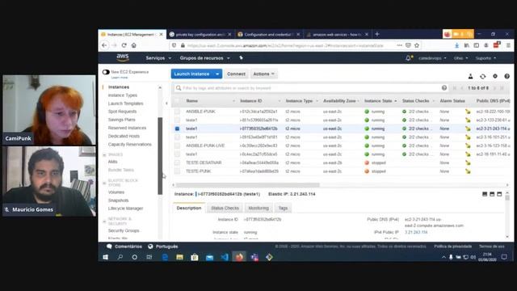Screen dimensions: 517x291
Task: Maximize the details pane using last layout icon
Action: pyautogui.click(x=499, y=194)
